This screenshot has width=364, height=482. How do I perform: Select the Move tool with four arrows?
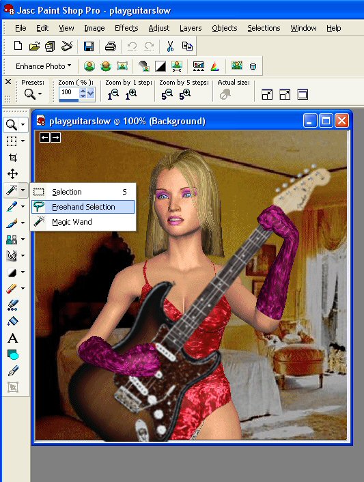[12, 174]
